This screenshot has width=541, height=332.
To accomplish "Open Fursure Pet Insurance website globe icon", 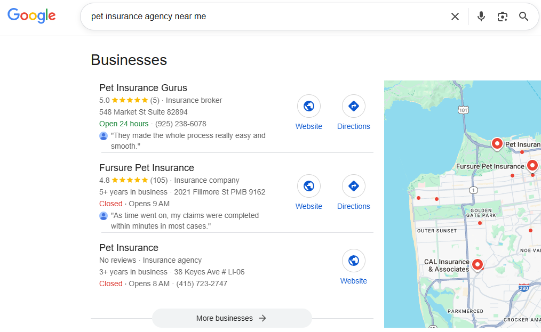I will tap(309, 186).
